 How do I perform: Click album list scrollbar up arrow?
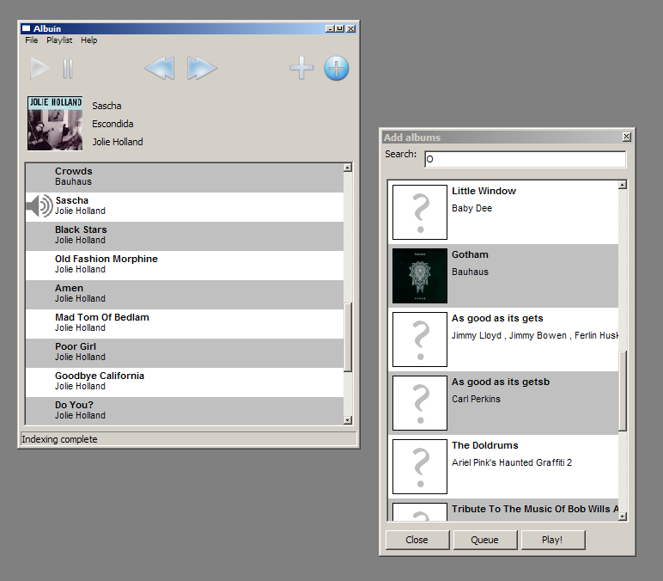coord(623,185)
